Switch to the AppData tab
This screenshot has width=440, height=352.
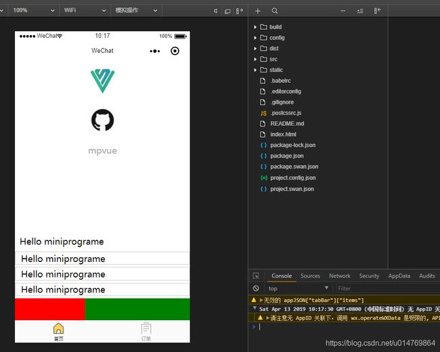tap(399, 276)
